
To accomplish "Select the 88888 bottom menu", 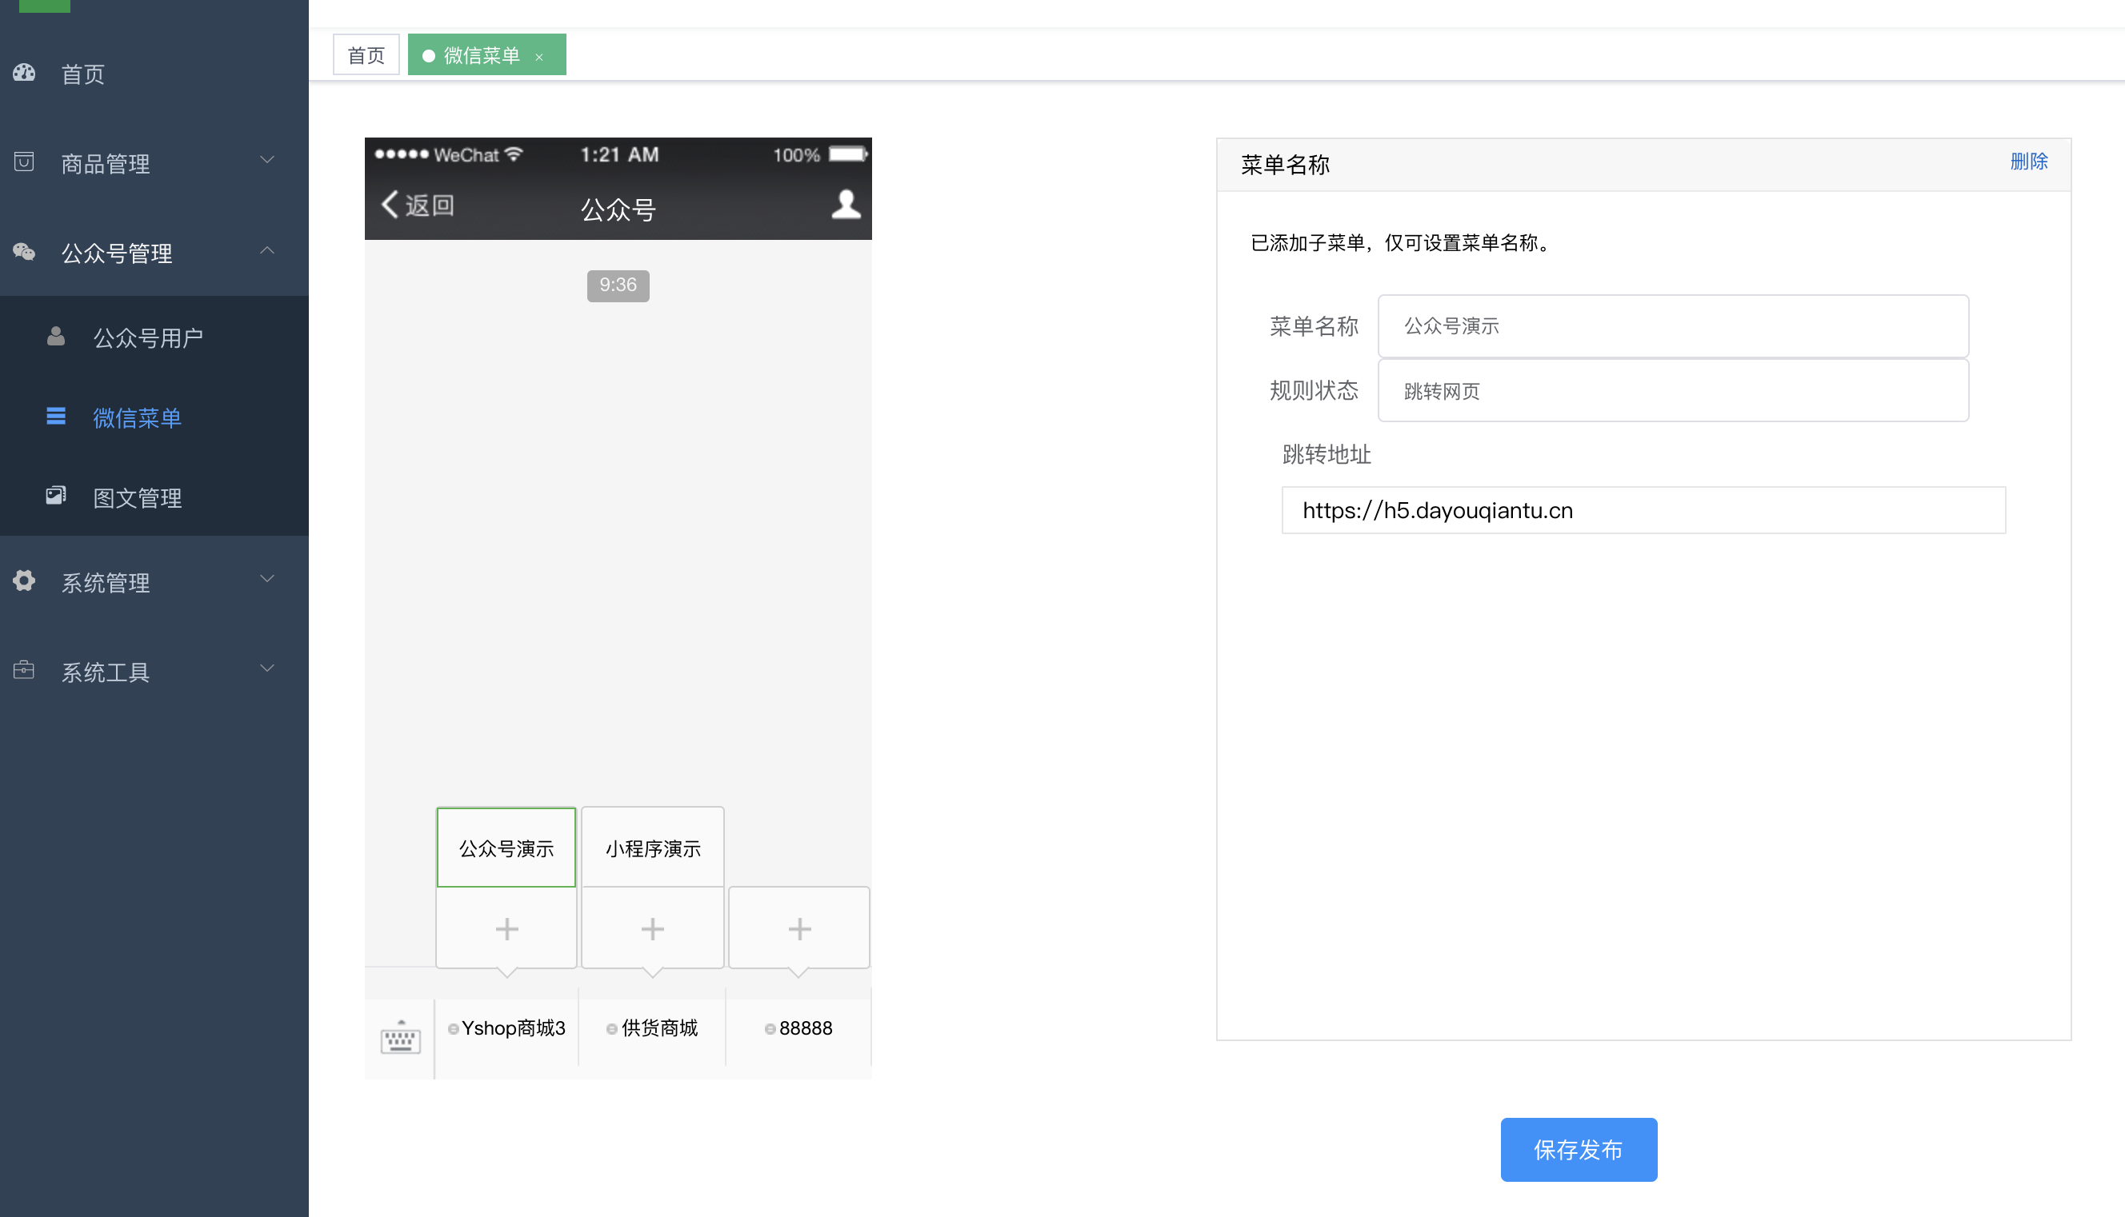I will coord(798,1028).
